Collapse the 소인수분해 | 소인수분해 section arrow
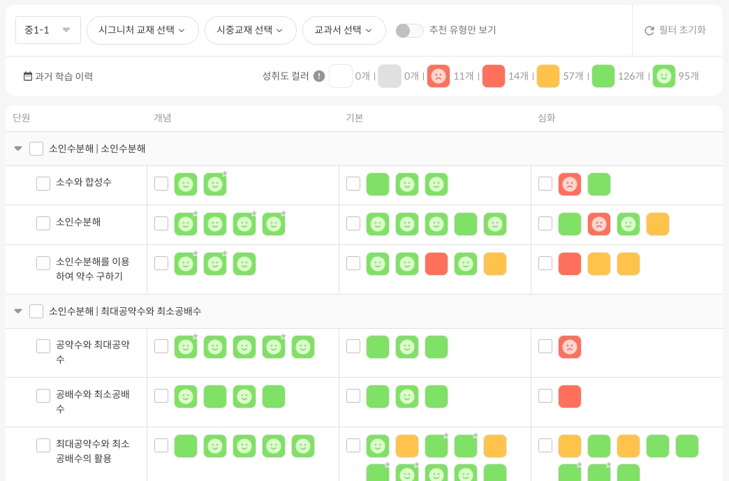Viewport: 729px width, 481px height. pyautogui.click(x=18, y=149)
